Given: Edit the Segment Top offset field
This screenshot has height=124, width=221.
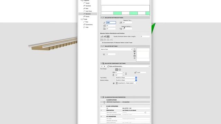Looking at the screenshot, I should tap(127, 22).
